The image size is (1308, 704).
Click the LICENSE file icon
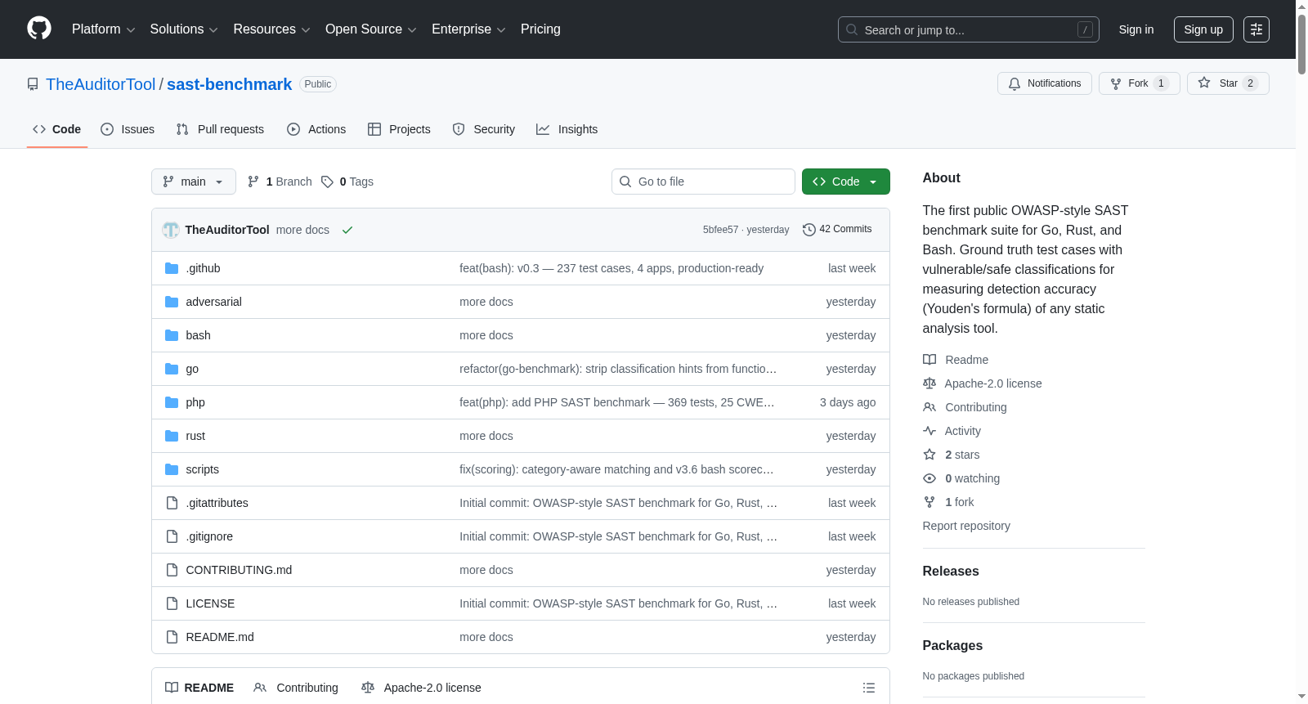172,603
